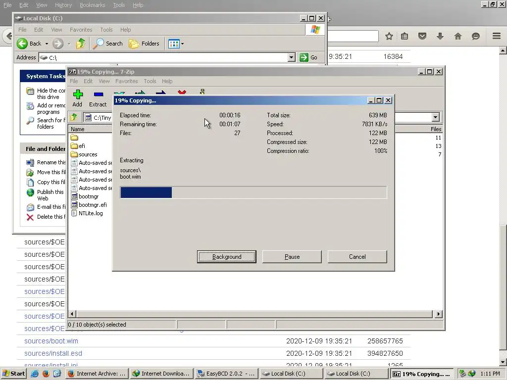The width and height of the screenshot is (507, 380).
Task: Open the History menu in Firefox
Action: pyautogui.click(x=63, y=5)
